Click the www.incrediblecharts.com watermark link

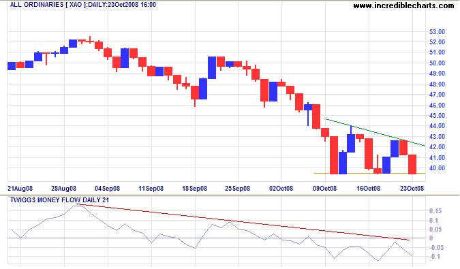403,5
